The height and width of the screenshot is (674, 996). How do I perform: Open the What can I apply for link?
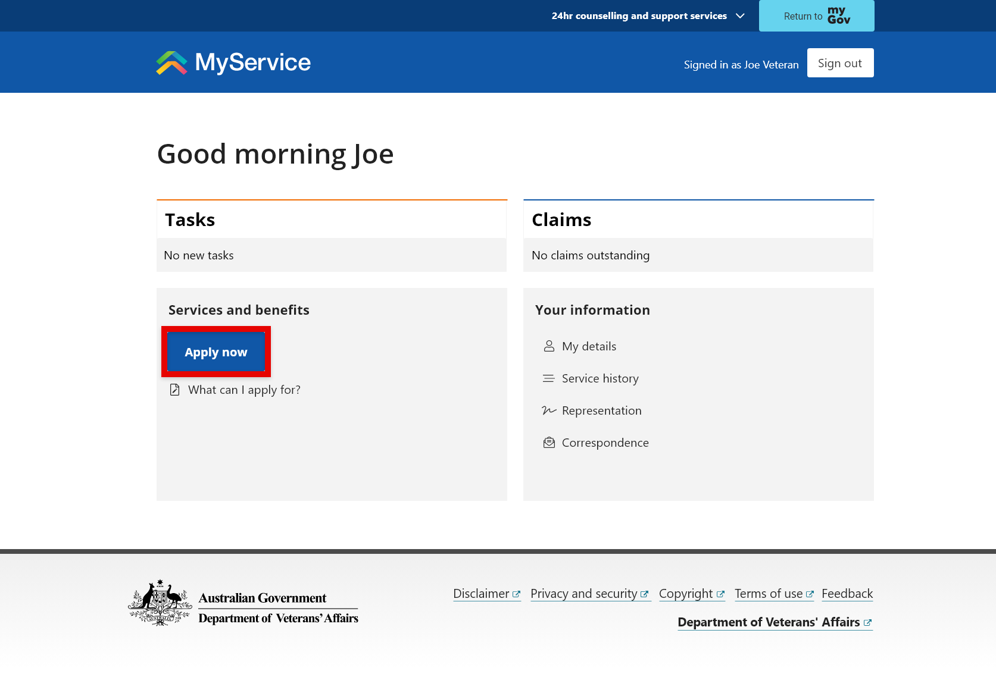244,390
